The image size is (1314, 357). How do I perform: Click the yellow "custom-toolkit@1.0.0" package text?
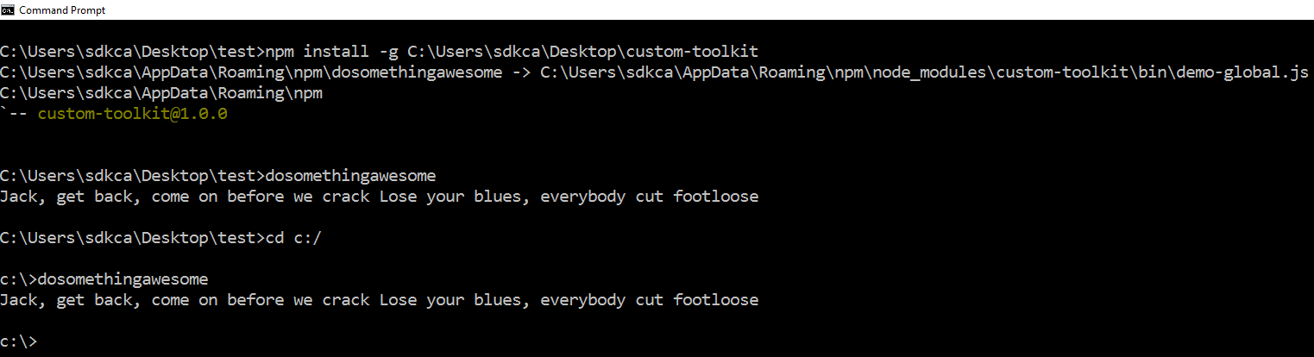[132, 114]
